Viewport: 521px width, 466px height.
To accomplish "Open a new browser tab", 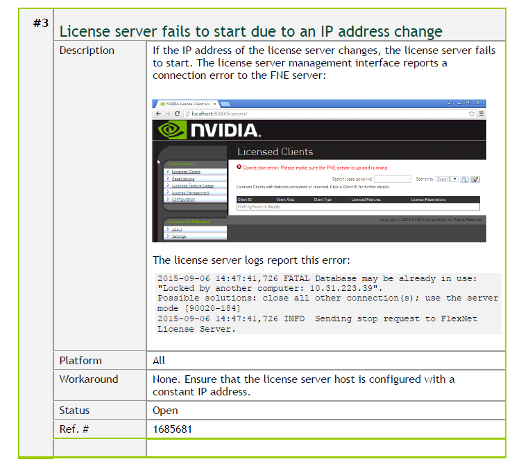I will click(x=225, y=104).
